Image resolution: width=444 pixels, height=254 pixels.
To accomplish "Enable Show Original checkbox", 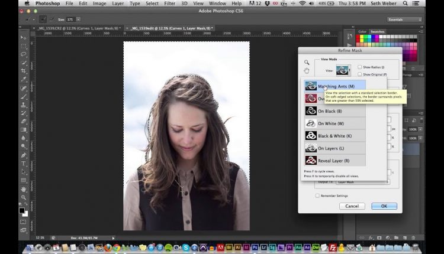I will 359,74.
